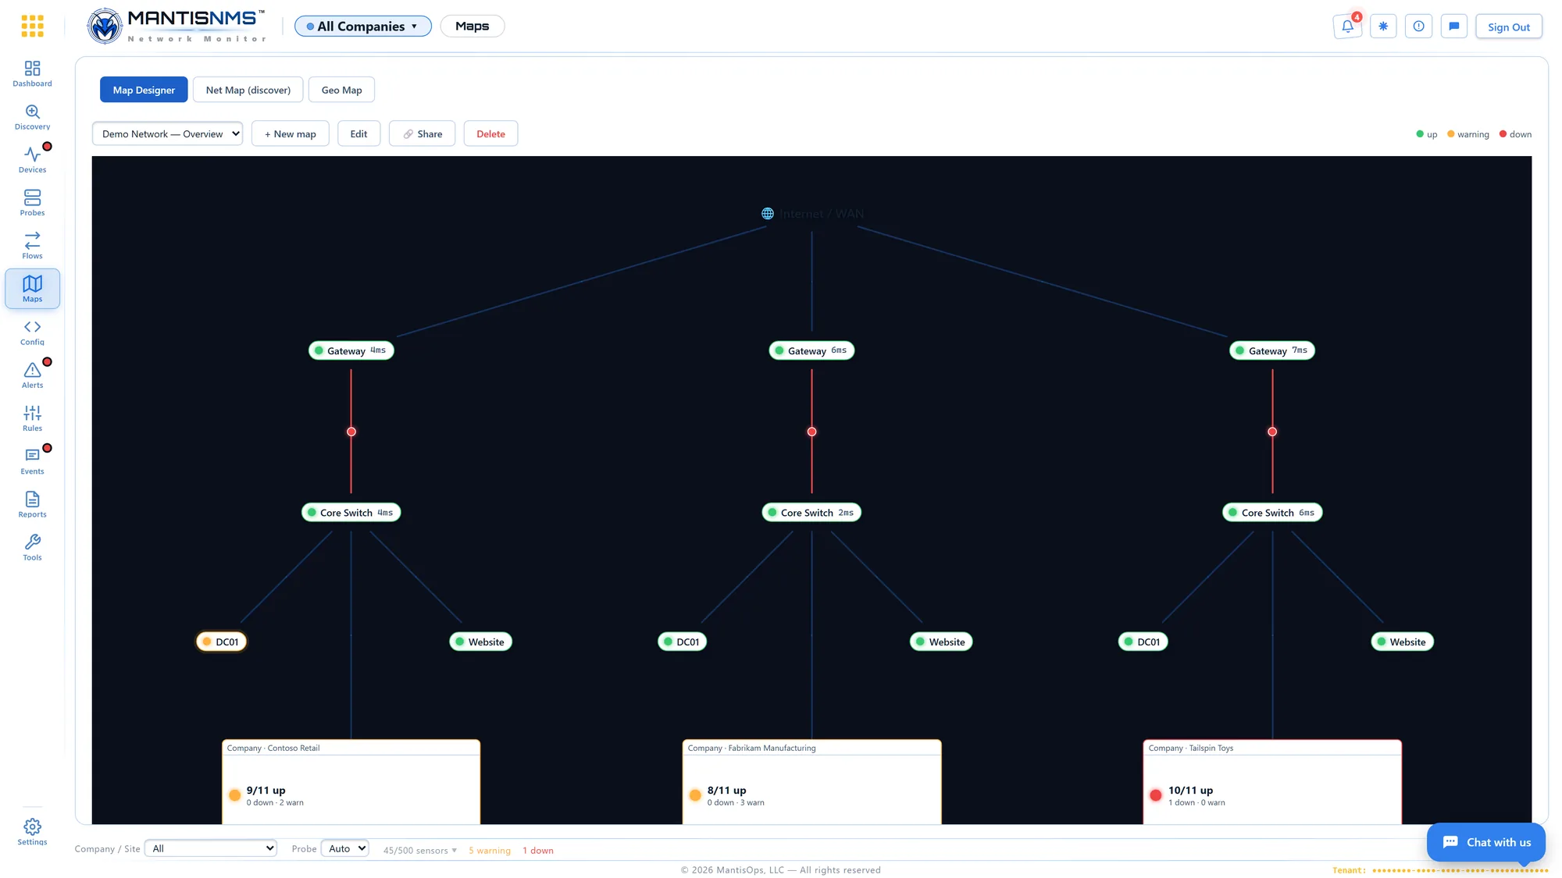Click the info circle icon
The image size is (1562, 878).
(x=1418, y=26)
